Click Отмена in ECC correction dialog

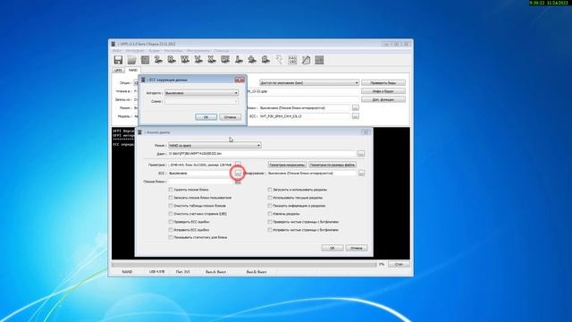tap(231, 117)
